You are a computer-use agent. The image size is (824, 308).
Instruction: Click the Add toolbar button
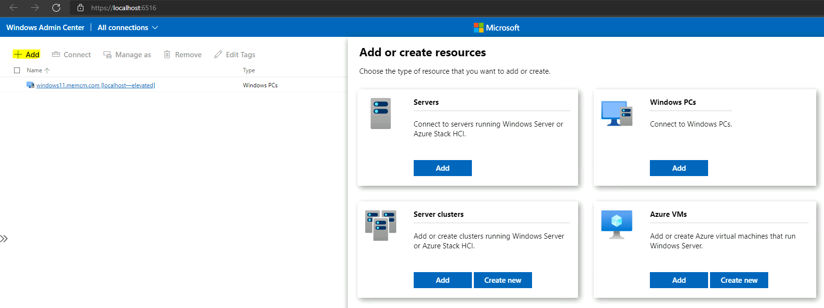27,54
